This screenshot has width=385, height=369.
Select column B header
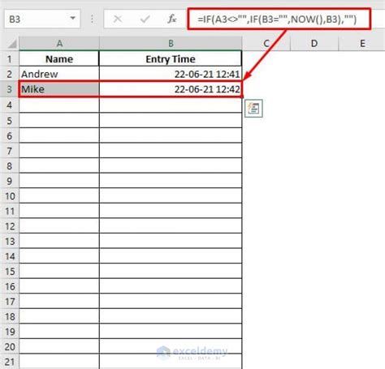(171, 44)
